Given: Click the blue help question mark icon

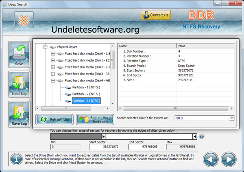Looking at the screenshot, I should (202, 137).
